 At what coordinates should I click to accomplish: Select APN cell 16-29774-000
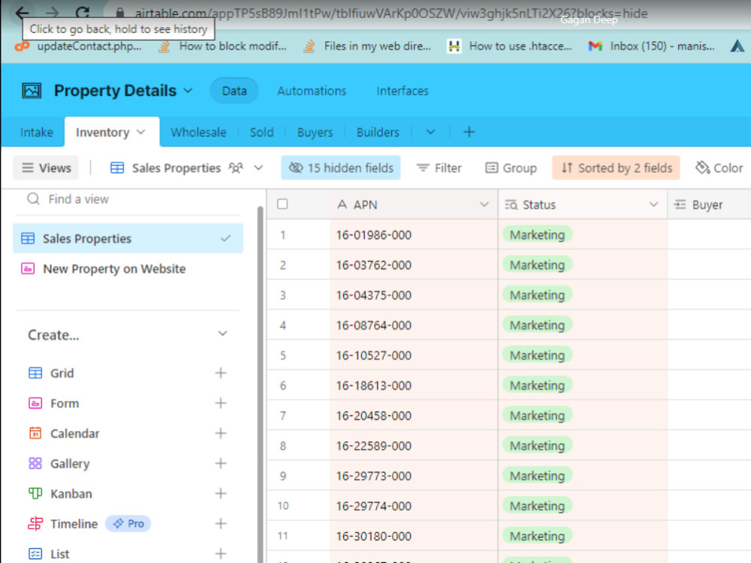point(414,506)
